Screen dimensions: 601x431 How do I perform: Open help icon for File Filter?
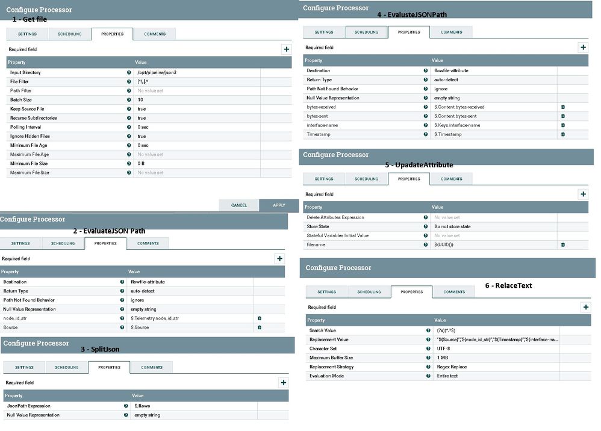(129, 82)
